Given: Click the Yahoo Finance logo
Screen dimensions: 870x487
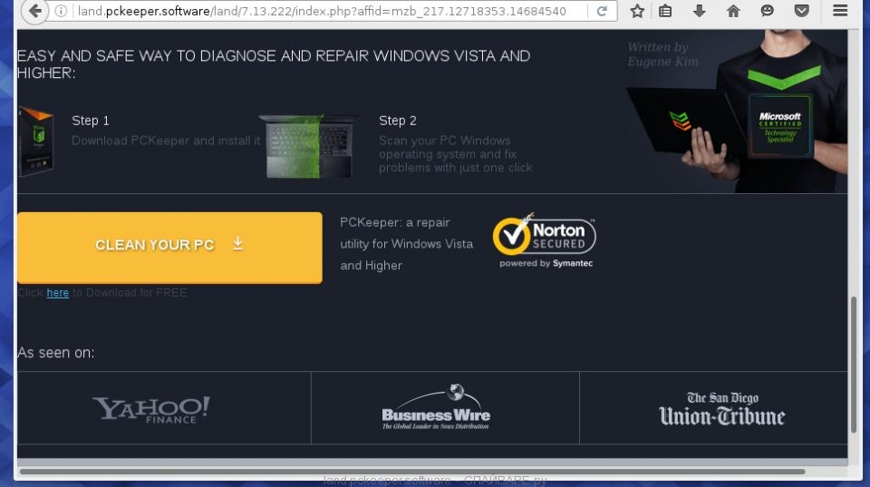Looking at the screenshot, I should point(151,410).
